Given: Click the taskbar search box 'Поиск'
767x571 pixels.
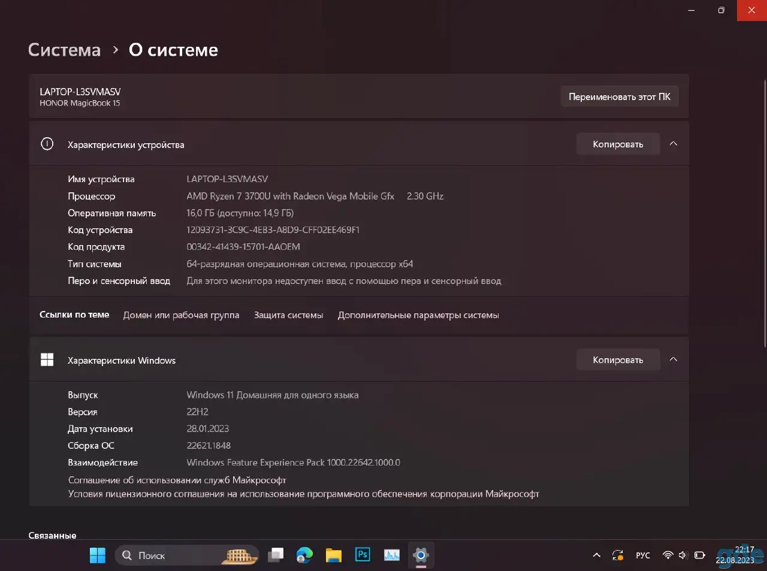Looking at the screenshot, I should pos(187,555).
